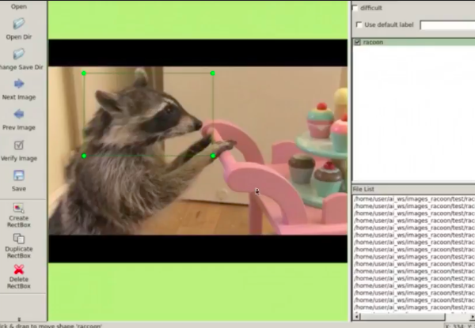Viewport: 475px width, 328px height.
Task: Tick the difficult checkbox
Action: [x=355, y=8]
